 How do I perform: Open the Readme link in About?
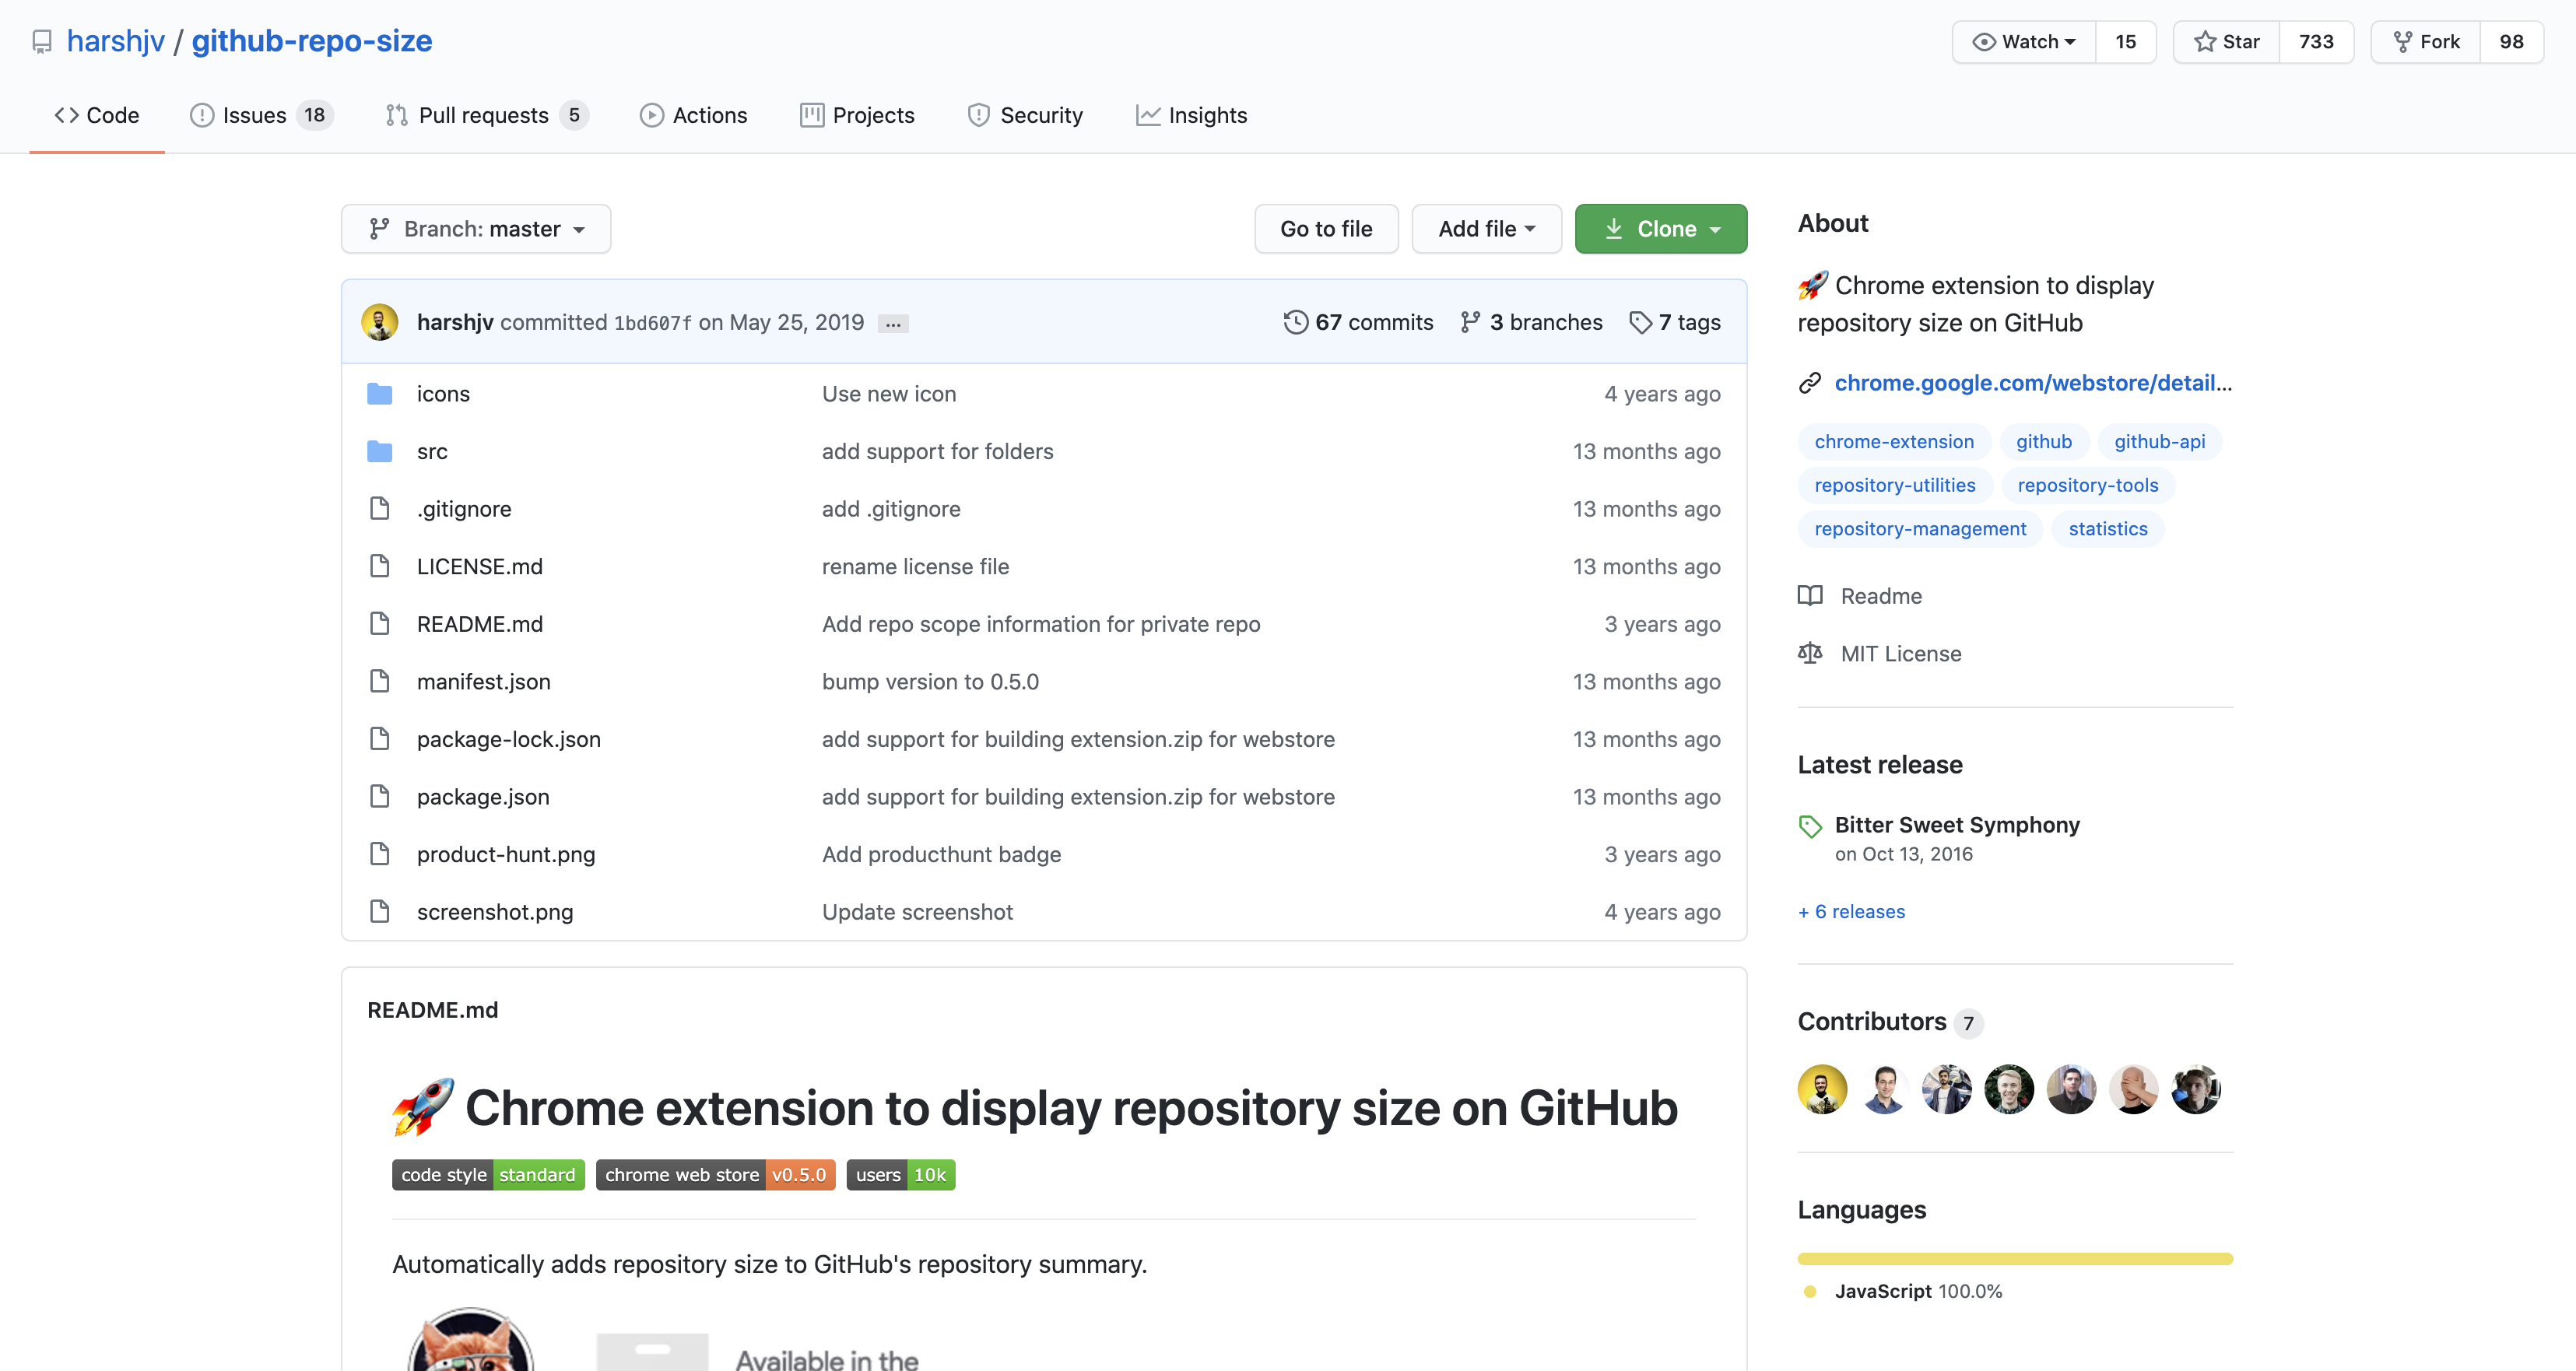click(1881, 596)
